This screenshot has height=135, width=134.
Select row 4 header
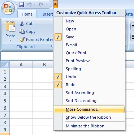click(x=5, y=93)
